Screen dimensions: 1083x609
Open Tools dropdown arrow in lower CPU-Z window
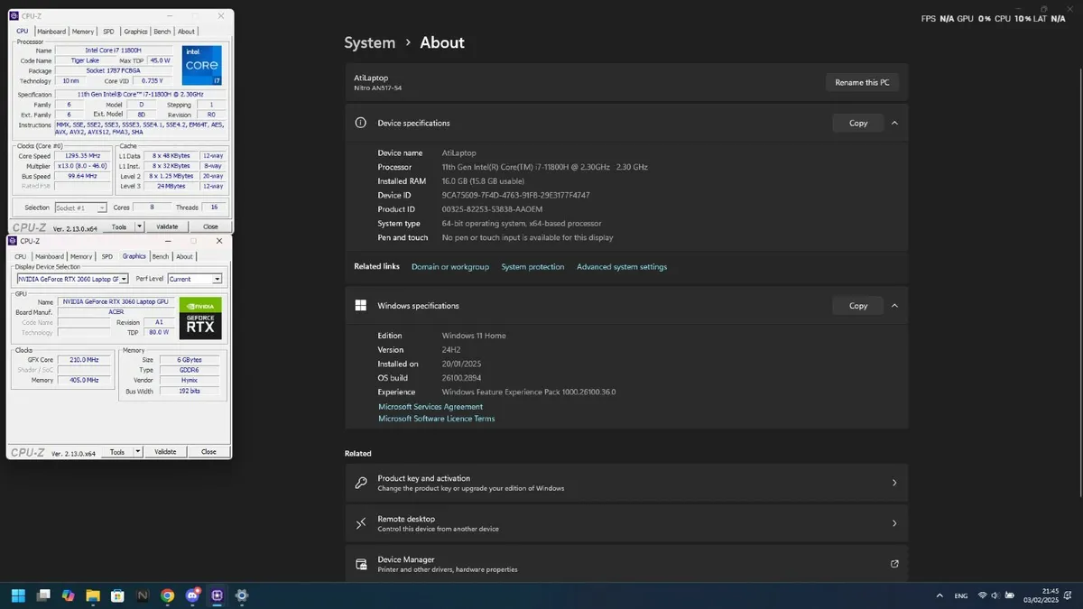[x=137, y=451]
